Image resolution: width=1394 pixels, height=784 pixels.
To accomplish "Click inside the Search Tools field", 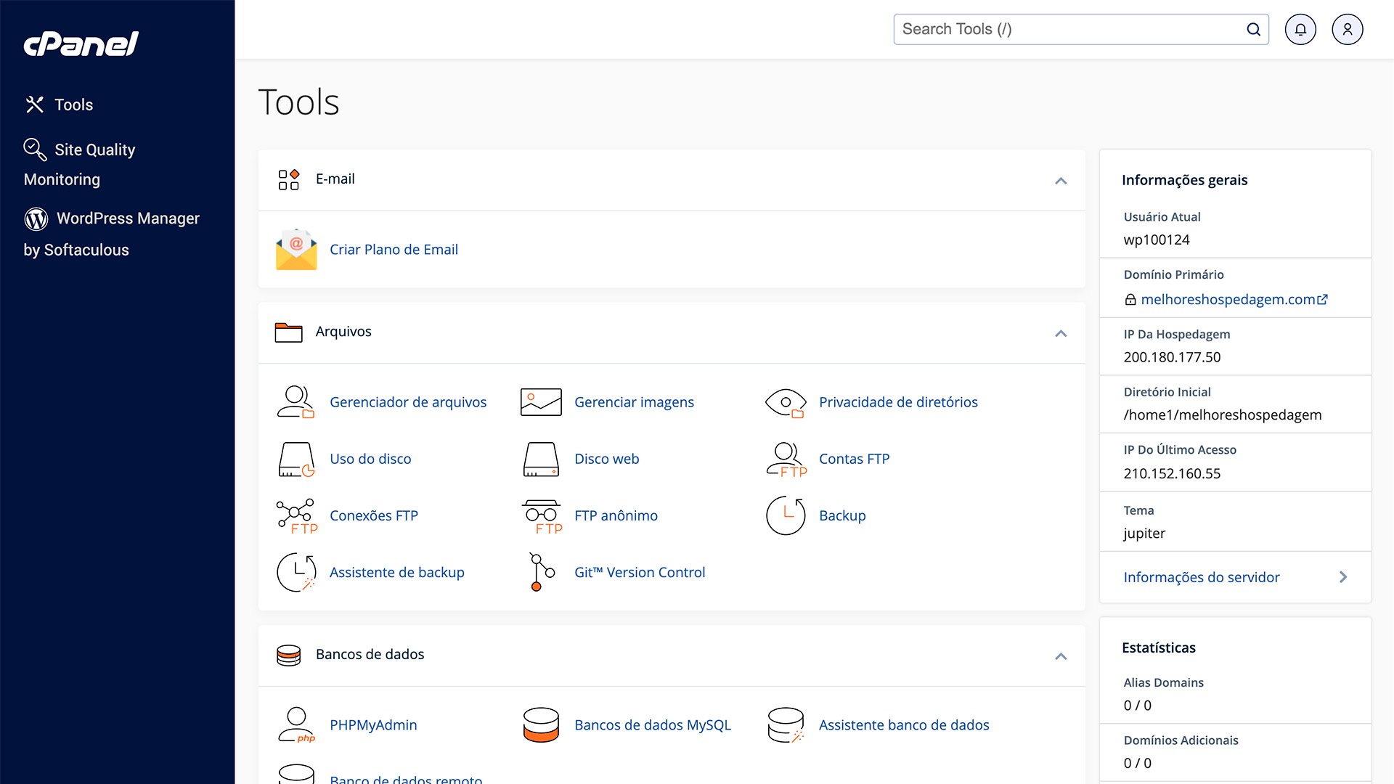I will coord(1053,29).
